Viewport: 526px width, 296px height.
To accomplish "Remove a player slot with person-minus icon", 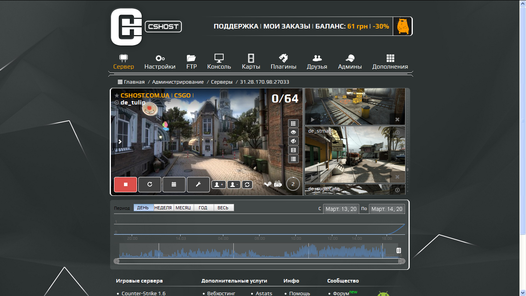I will tap(234, 185).
